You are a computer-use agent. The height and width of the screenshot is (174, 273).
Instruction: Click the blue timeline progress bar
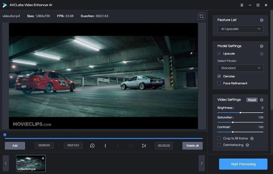coord(104,139)
